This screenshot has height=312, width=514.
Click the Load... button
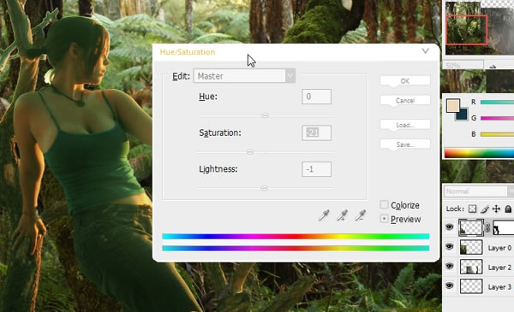pyautogui.click(x=405, y=125)
